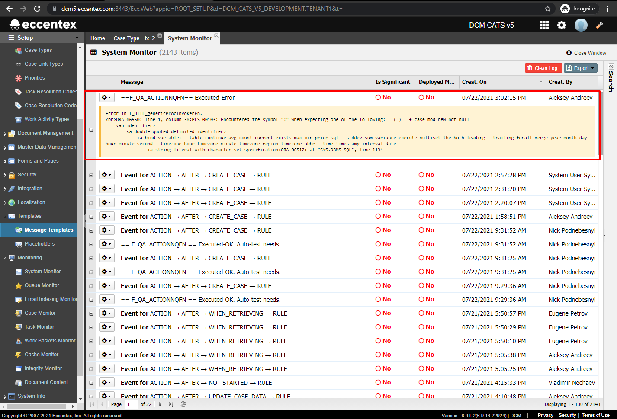Open the Terms of Use footer link

coord(595,415)
